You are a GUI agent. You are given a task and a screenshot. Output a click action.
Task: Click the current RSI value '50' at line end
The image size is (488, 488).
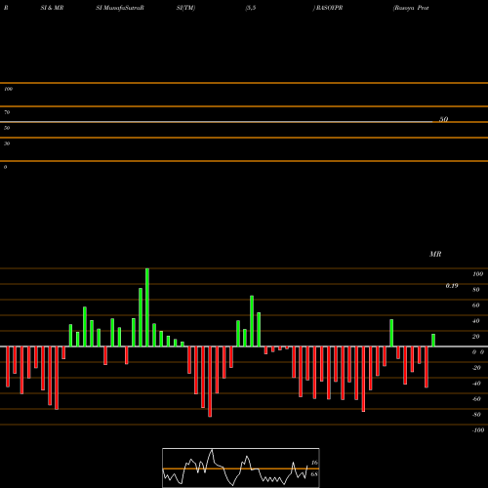[444, 119]
